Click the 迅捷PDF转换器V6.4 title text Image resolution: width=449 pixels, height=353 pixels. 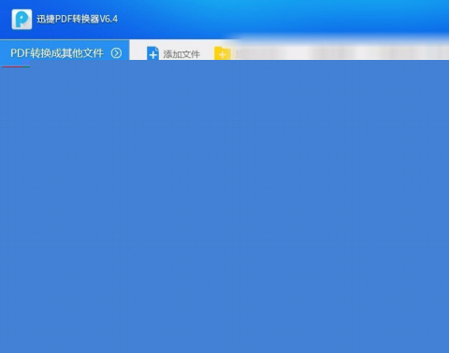point(78,19)
